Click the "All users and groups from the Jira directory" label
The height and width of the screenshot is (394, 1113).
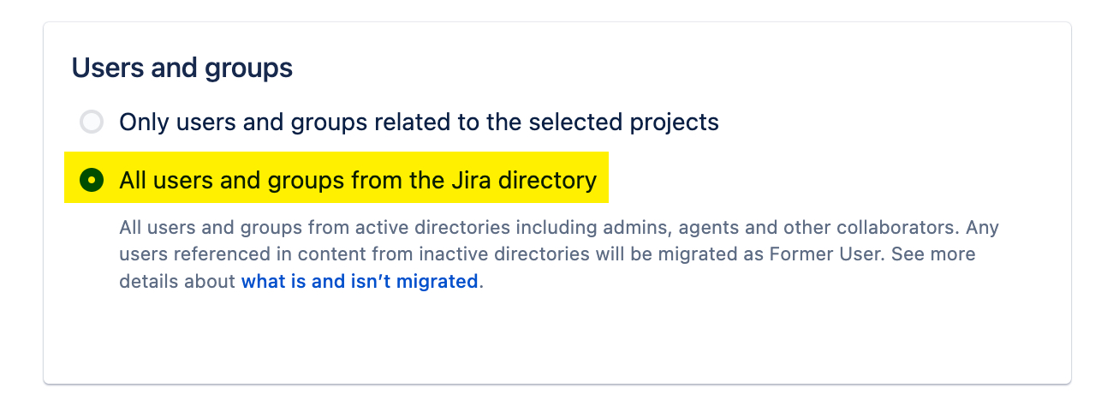pyautogui.click(x=357, y=181)
